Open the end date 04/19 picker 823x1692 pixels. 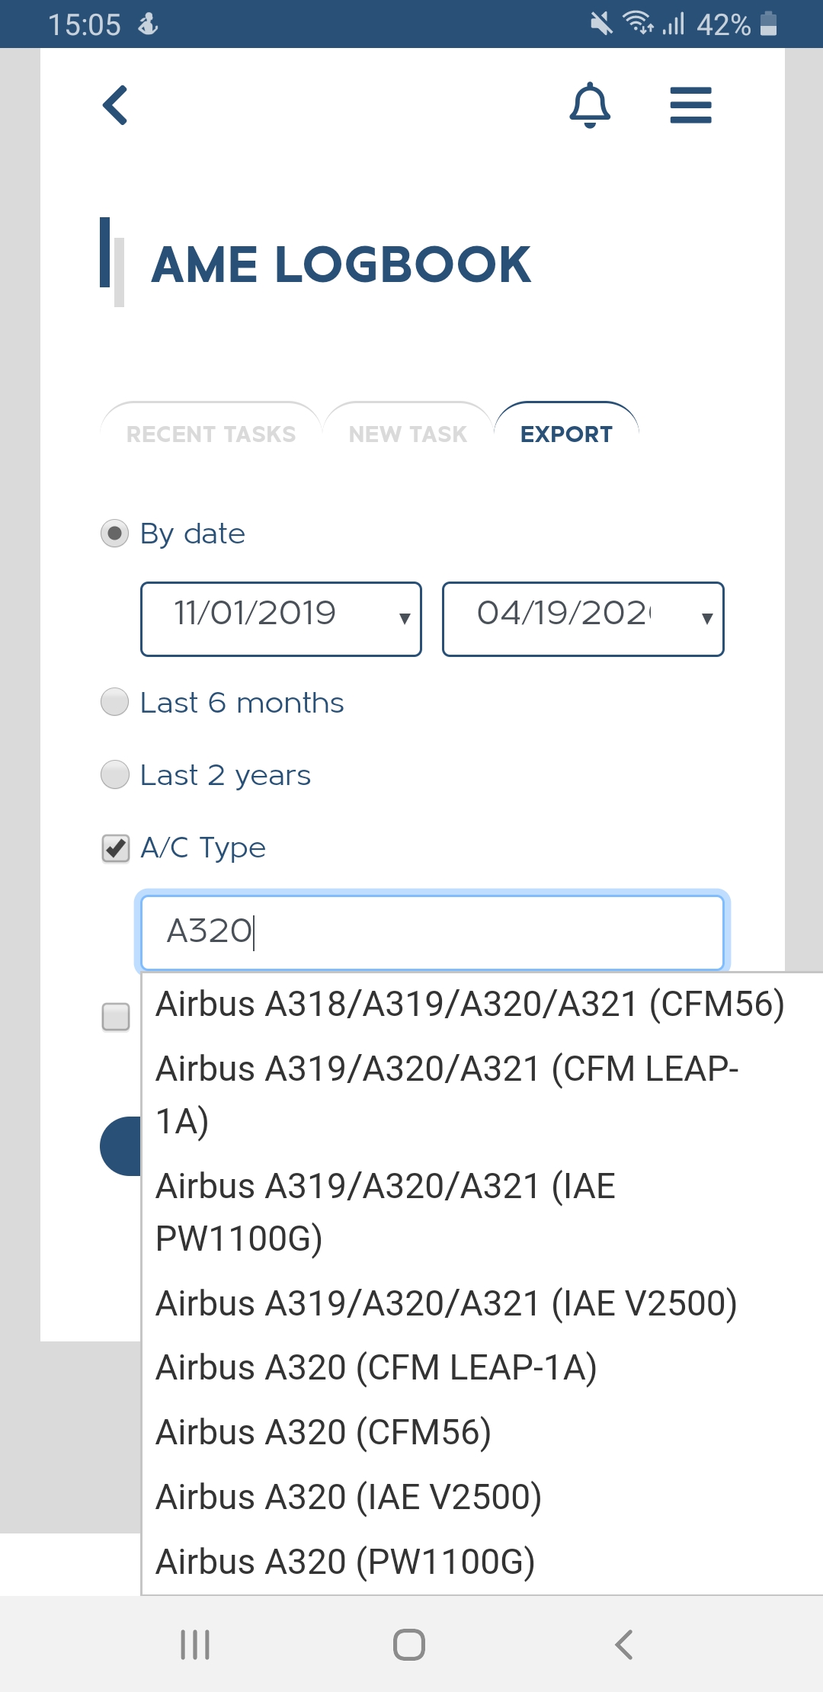point(583,619)
